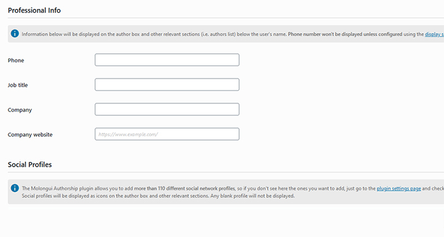Click the Company website label
The height and width of the screenshot is (237, 444).
pyautogui.click(x=30, y=134)
